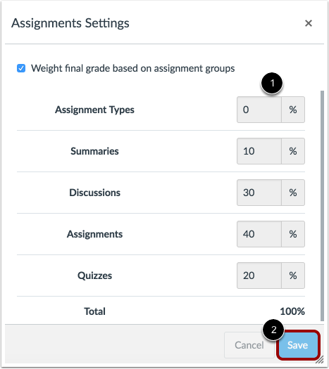Click the Weight final grade label text

click(133, 68)
